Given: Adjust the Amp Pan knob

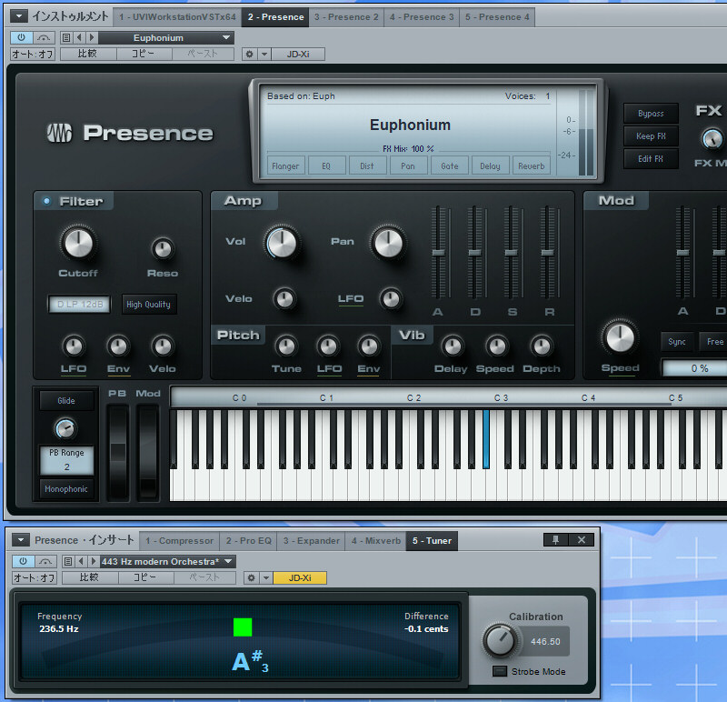Looking at the screenshot, I should [388, 243].
